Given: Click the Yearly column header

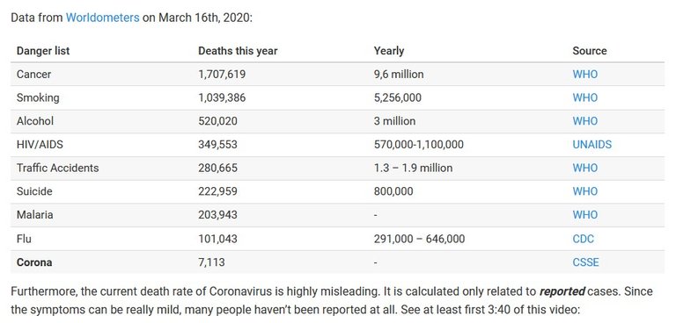Looking at the screenshot, I should pyautogui.click(x=389, y=51).
